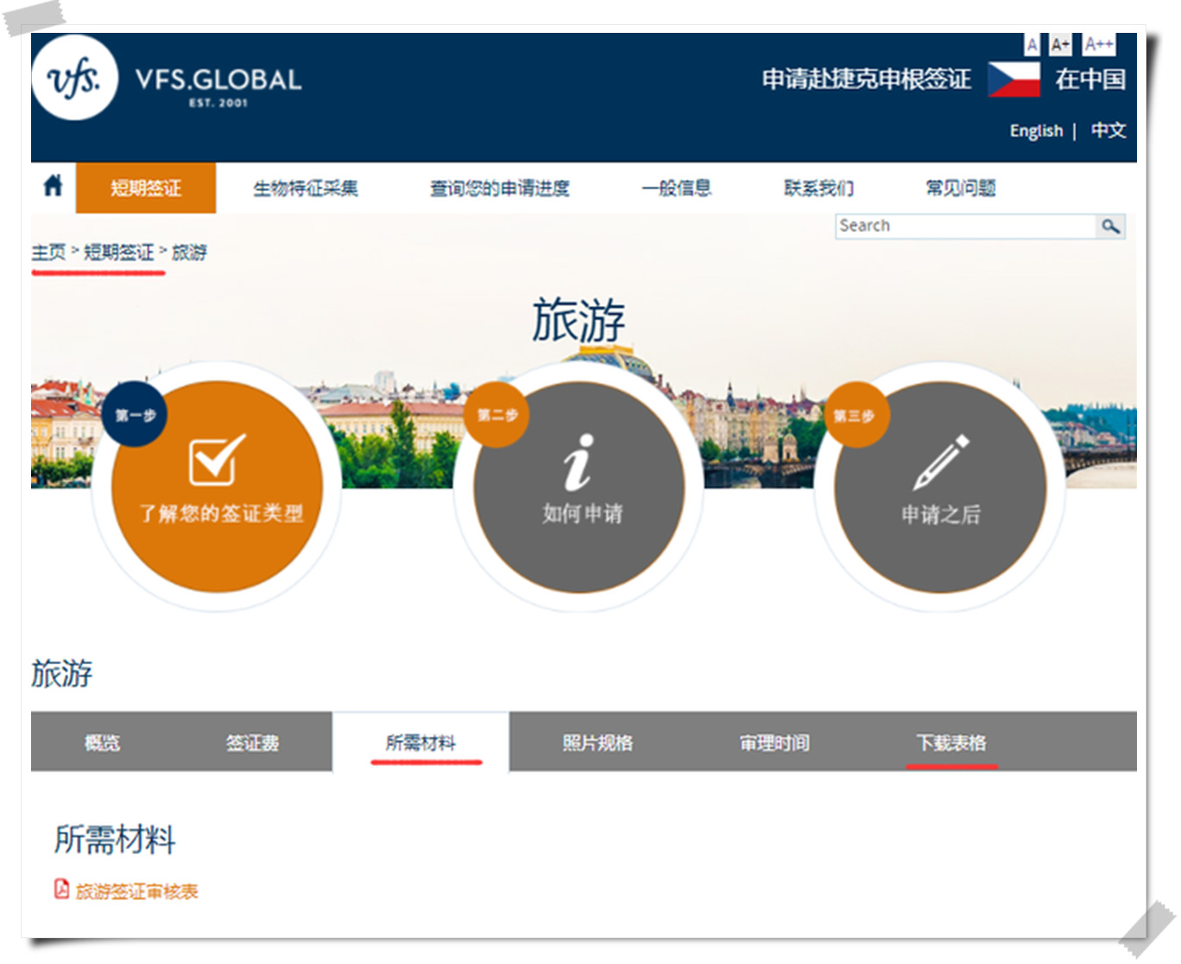Switch language to 中文
This screenshot has width=1181, height=964.
click(x=1108, y=131)
